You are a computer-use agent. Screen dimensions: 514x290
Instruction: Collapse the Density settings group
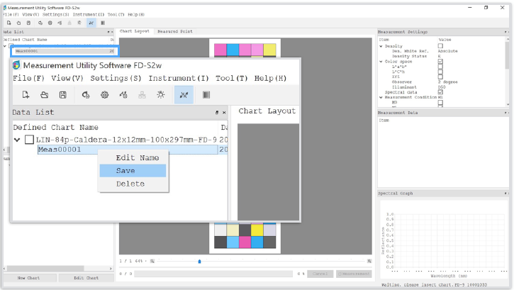pos(381,46)
